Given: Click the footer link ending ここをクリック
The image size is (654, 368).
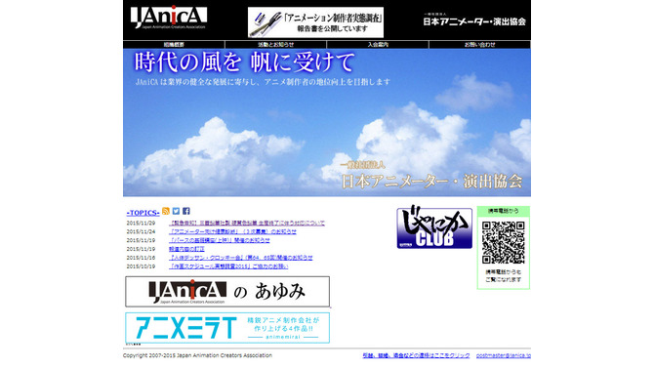Looking at the screenshot, I should point(416,355).
